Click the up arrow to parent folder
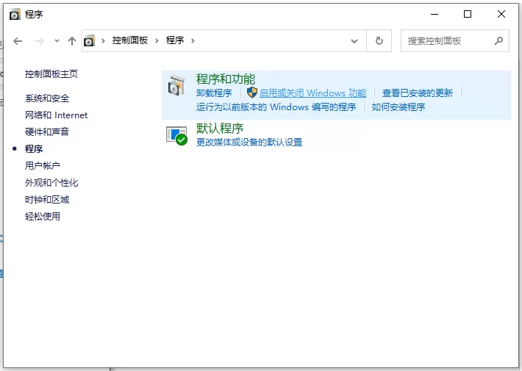 coord(72,41)
